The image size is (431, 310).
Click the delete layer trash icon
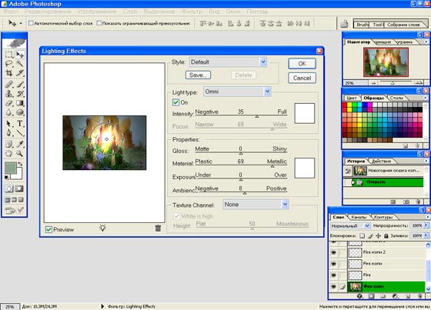419,296
